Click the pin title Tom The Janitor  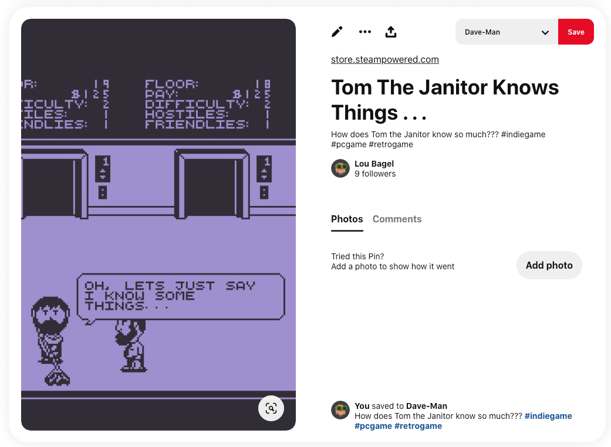445,100
